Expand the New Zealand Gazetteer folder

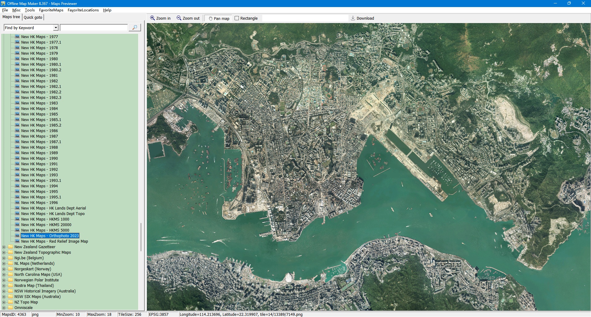[4, 247]
